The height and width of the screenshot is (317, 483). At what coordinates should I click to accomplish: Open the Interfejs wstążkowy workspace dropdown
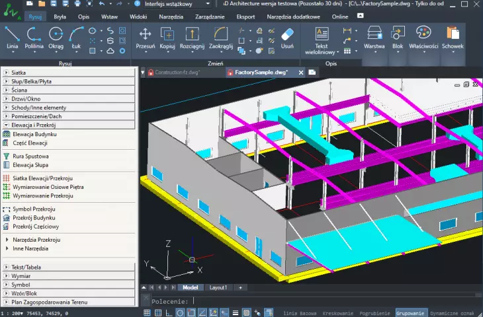pos(177,4)
